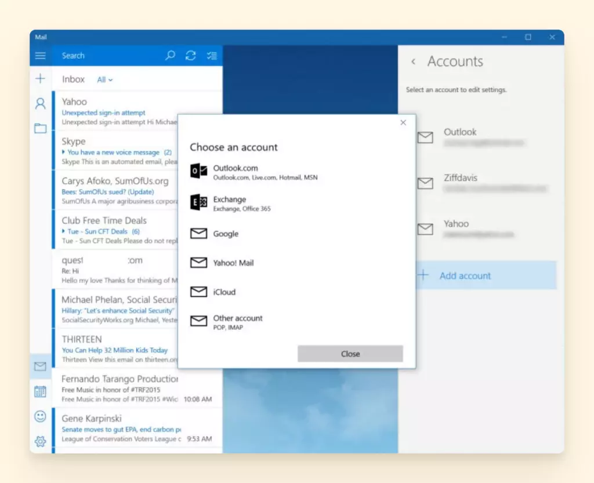This screenshot has width=594, height=483.
Task: Open Fernando Tarango Productions email
Action: tap(137, 388)
